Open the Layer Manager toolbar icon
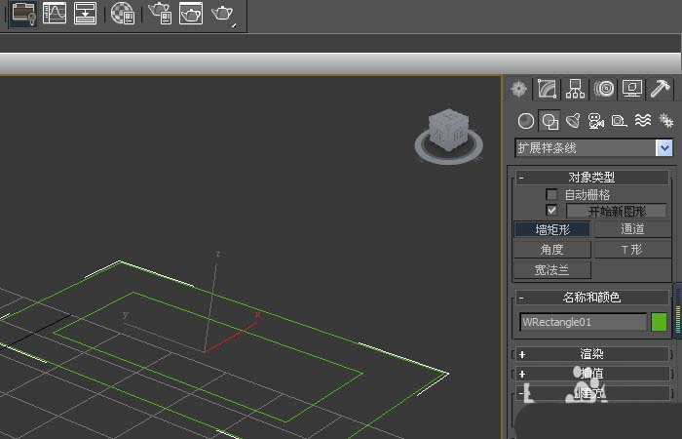Image resolution: width=682 pixels, height=439 pixels. [x=23, y=13]
